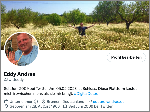Click the briefcase professional category icon
This screenshot has height=112, width=150.
(6, 102)
